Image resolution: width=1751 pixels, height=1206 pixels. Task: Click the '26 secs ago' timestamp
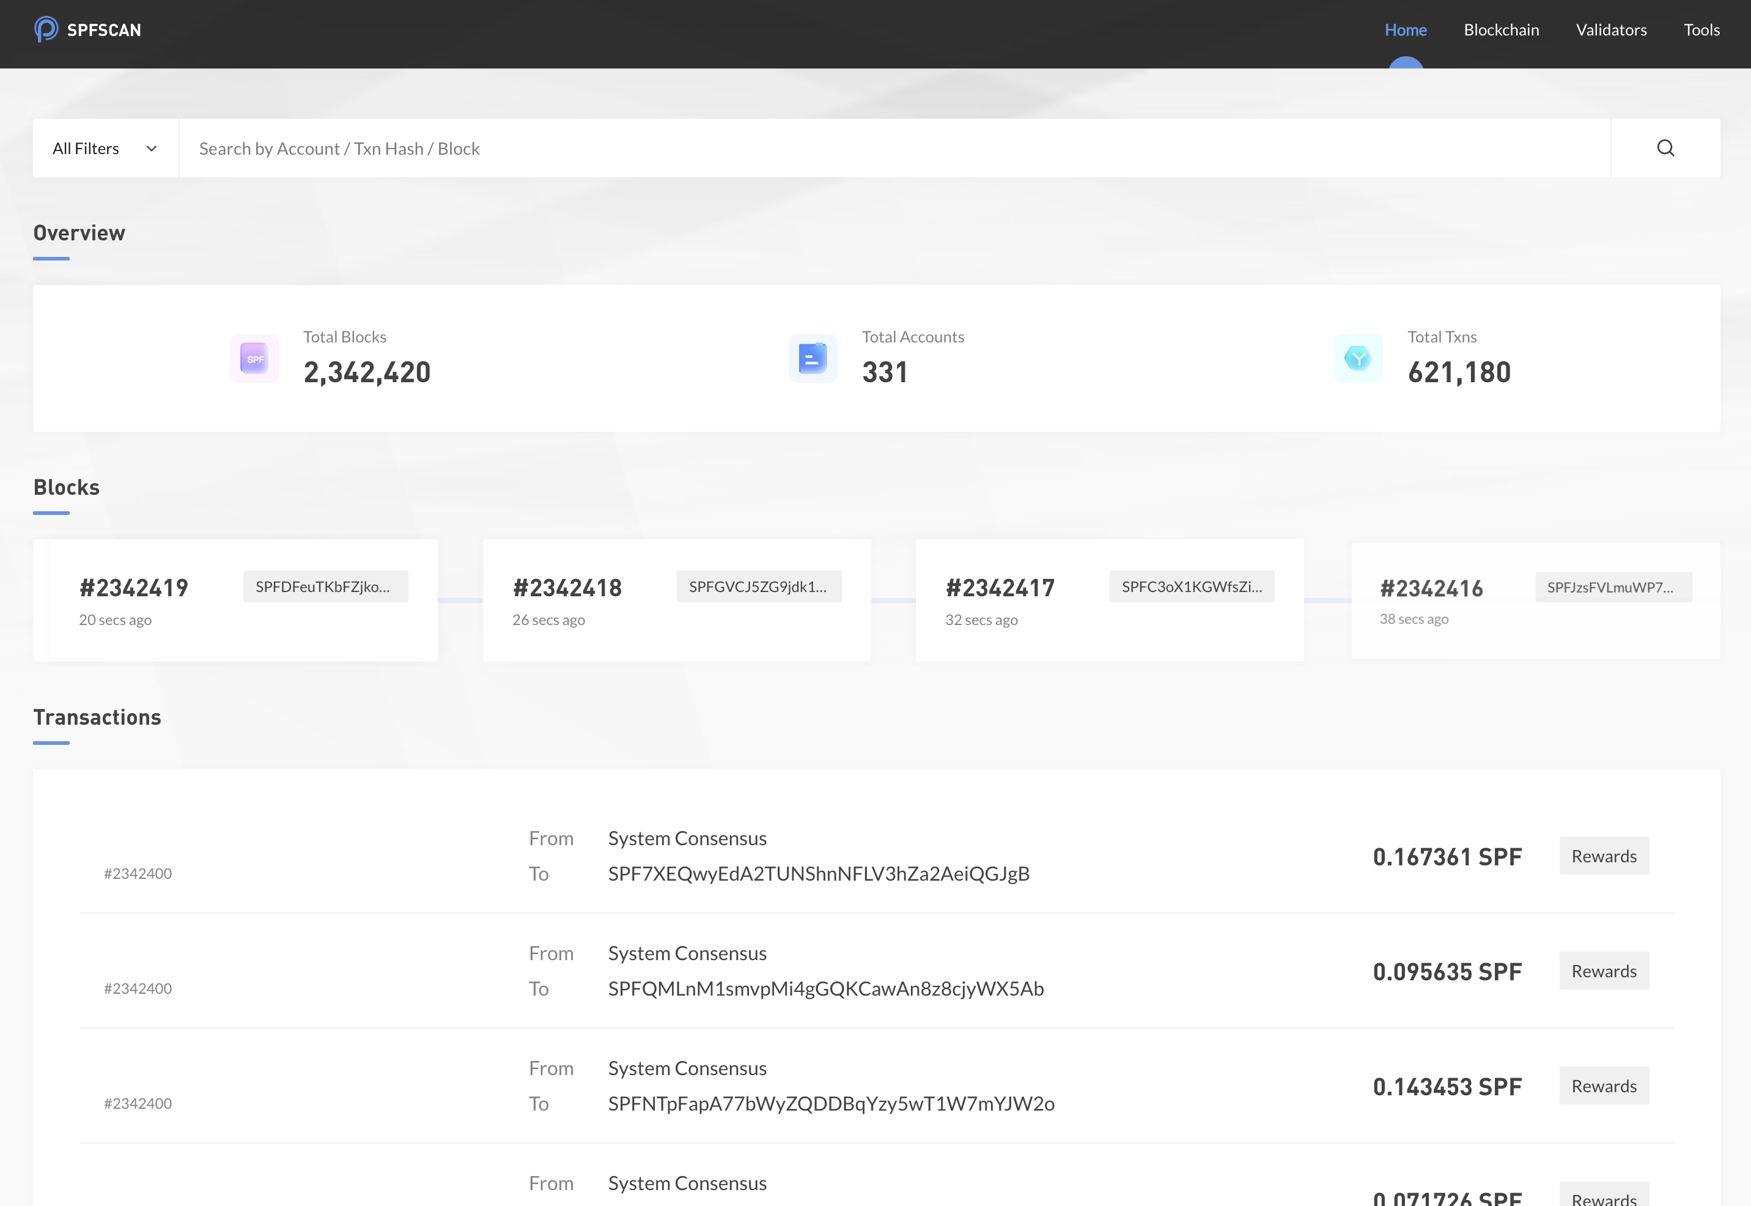coord(549,620)
